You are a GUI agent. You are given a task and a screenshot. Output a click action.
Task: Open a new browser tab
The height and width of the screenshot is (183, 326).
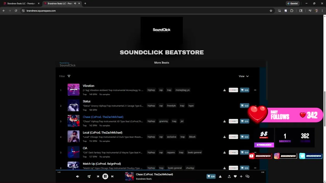(x=85, y=4)
